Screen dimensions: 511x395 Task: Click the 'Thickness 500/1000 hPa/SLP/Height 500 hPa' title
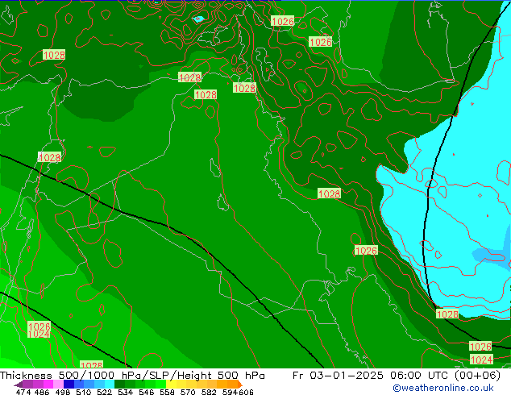tap(132, 376)
